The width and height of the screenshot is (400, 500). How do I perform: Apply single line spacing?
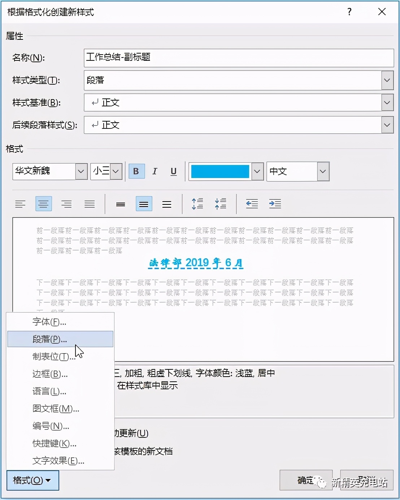[121, 204]
